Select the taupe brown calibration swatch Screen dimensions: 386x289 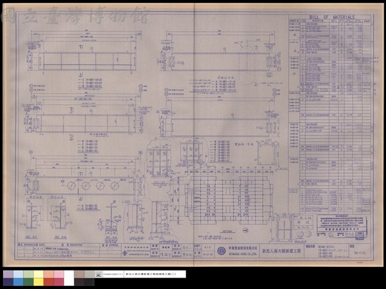[79, 275]
